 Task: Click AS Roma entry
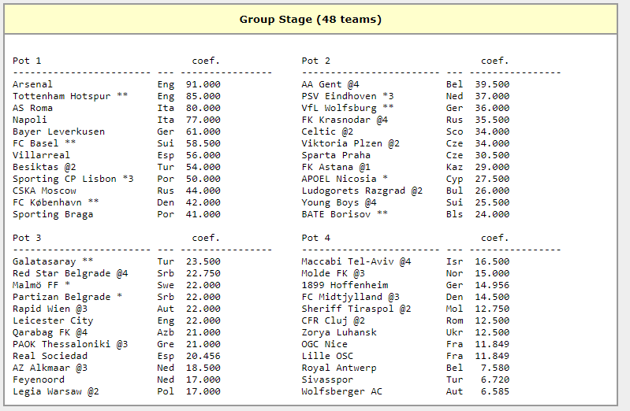click(x=32, y=108)
